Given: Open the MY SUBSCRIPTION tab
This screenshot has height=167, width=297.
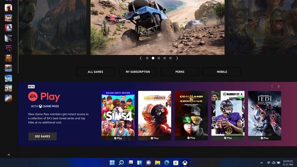Looking at the screenshot, I should (x=138, y=72).
